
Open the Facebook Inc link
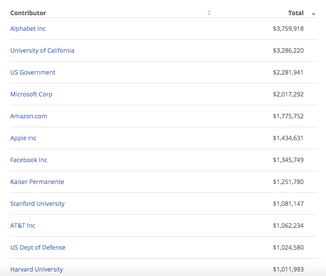coord(29,160)
